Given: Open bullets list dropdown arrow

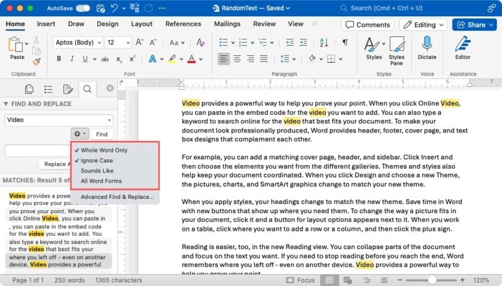Looking at the screenshot, I should coord(233,43).
